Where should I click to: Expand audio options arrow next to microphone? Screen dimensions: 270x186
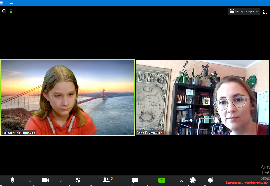coord(29,181)
